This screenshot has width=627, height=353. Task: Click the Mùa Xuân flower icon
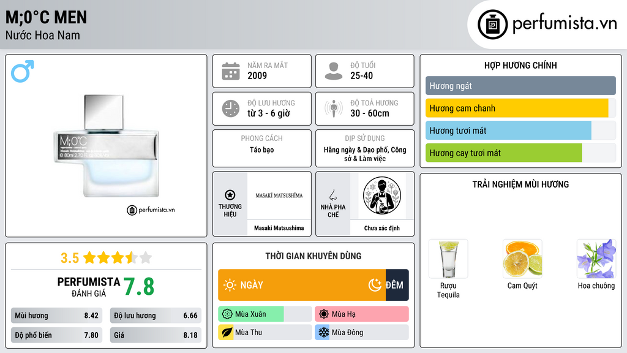[x=227, y=314]
